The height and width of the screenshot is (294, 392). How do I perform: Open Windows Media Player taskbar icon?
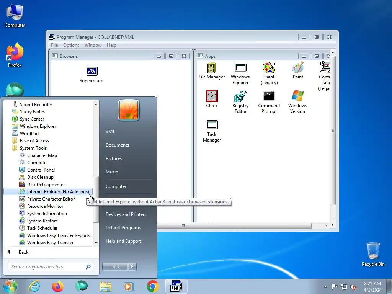[x=129, y=286]
